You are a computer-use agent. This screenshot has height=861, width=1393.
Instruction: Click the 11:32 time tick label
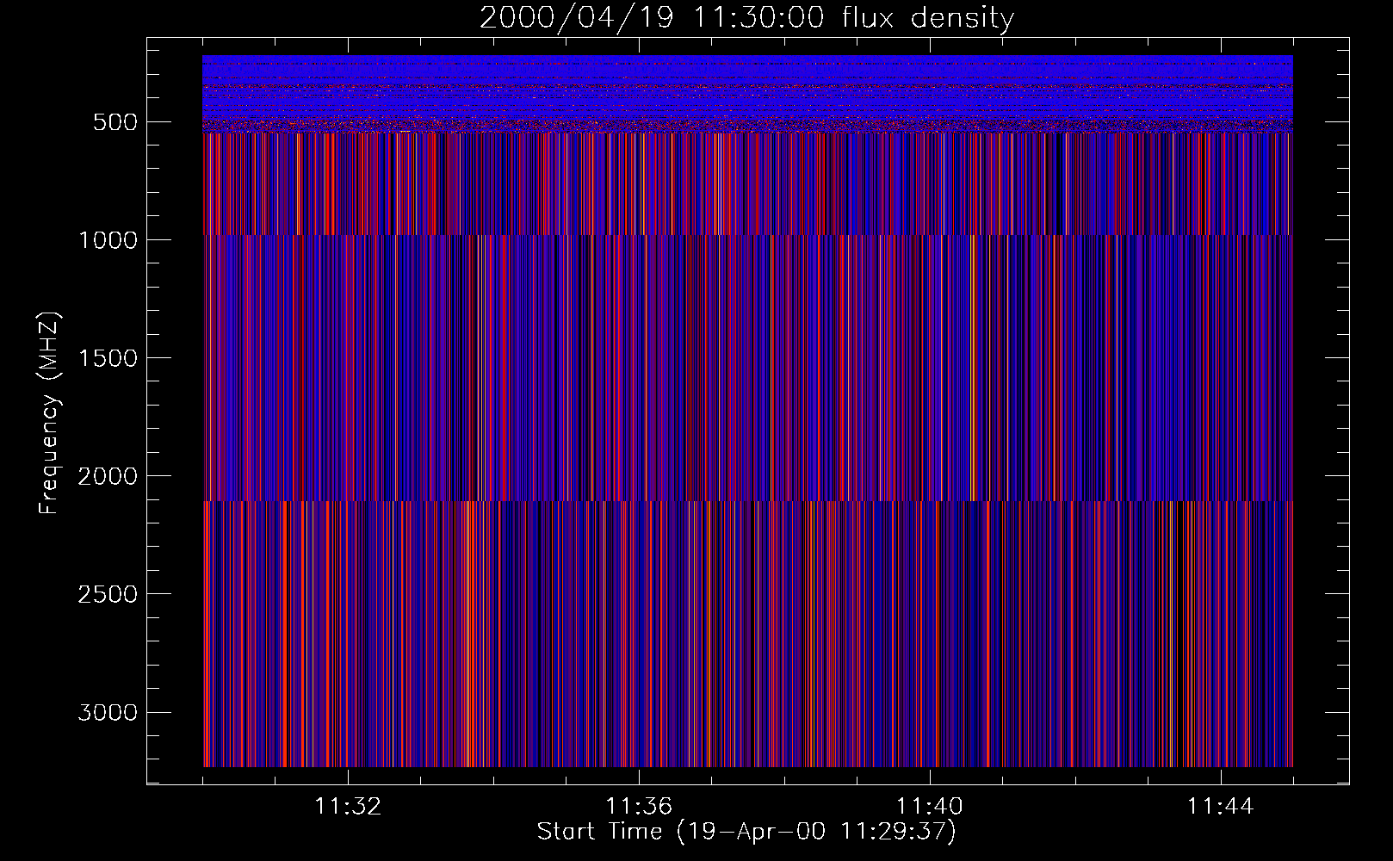click(348, 807)
